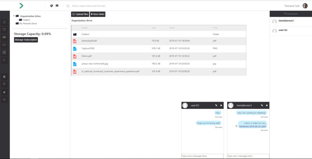This screenshot has width=312, height=159.
Task: Click the Manage Subscription button
Action: (x=26, y=40)
